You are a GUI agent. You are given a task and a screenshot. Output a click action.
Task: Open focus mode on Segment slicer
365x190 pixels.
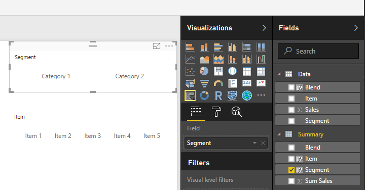[x=157, y=46]
